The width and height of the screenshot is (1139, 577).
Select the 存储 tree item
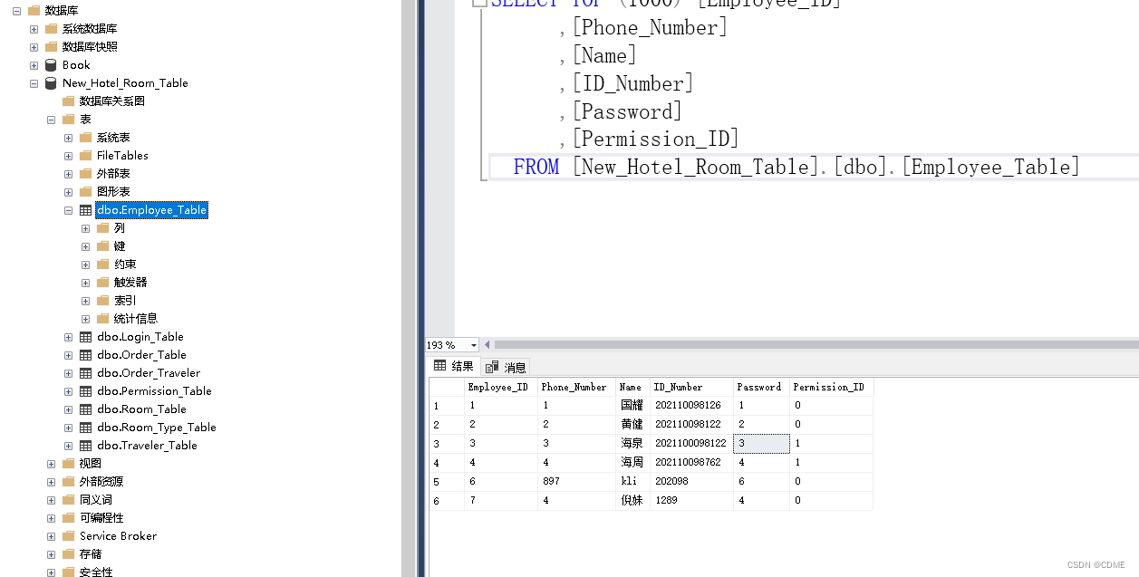91,554
